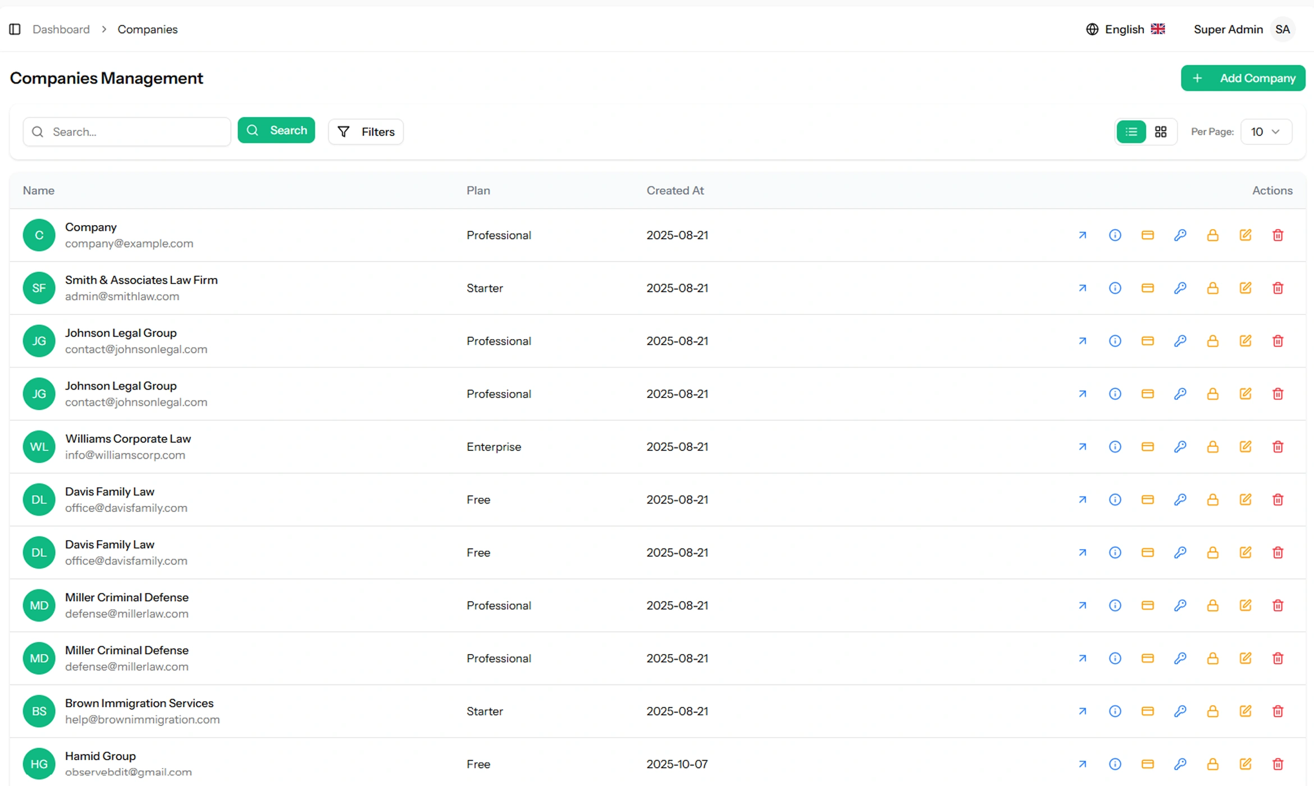Click the Companies breadcrumb item
Viewport: 1314px width, 786px height.
coord(147,29)
